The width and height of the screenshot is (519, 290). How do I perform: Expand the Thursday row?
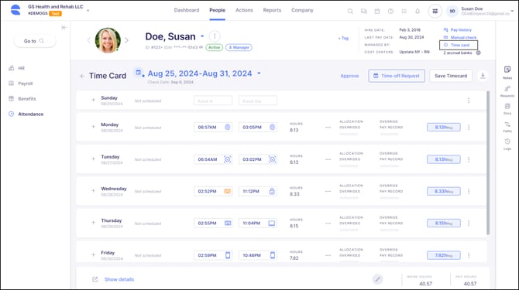click(x=93, y=222)
